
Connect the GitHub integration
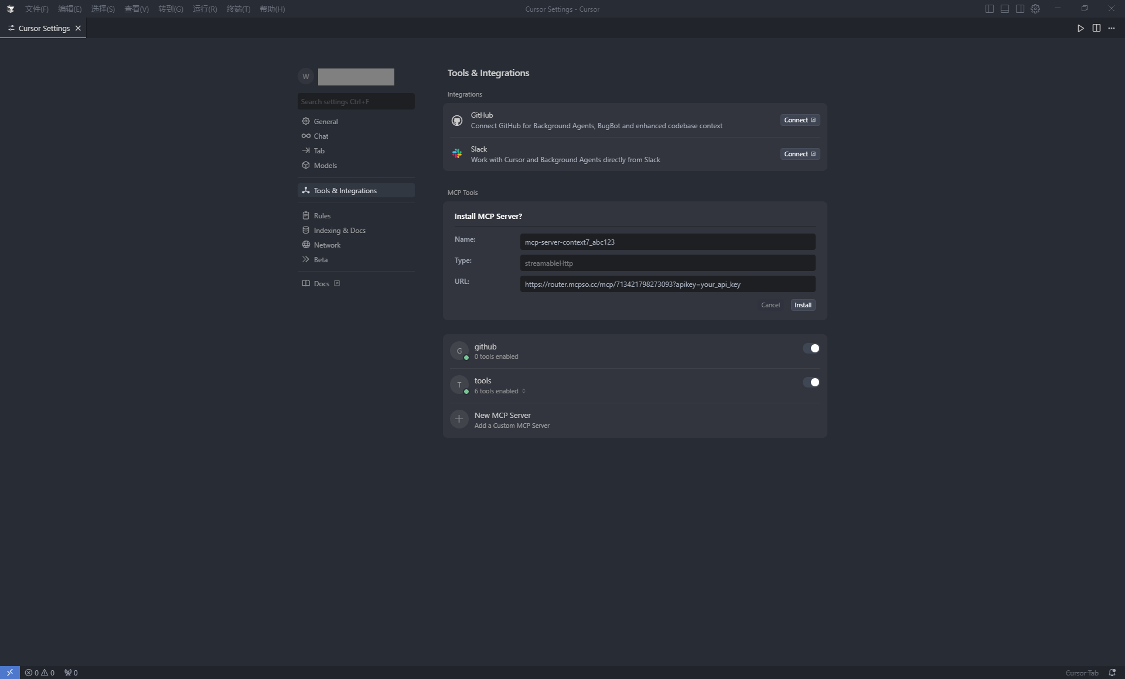(800, 120)
